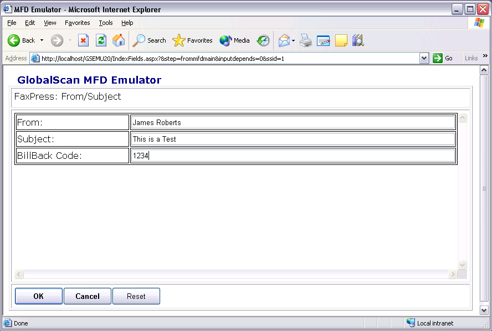Maximize the Internet Explorer window

tap(470, 9)
